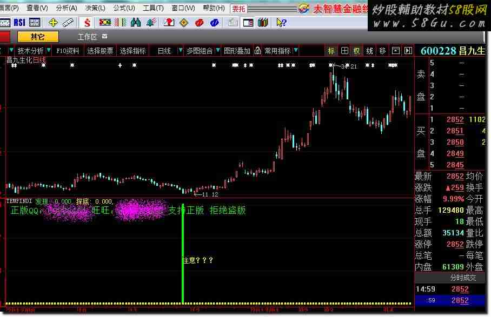Open the 工具(T) menu
Screen dimensions: 491x317
pos(153,8)
